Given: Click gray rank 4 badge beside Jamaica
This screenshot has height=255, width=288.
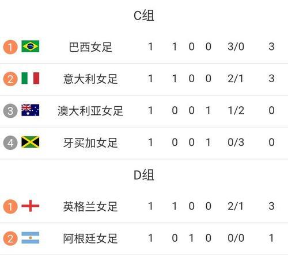Looking at the screenshot, I should pyautogui.click(x=10, y=142).
